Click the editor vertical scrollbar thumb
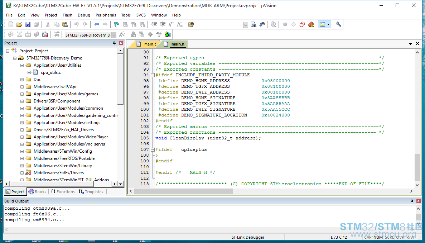The image size is (425, 243). click(417, 167)
